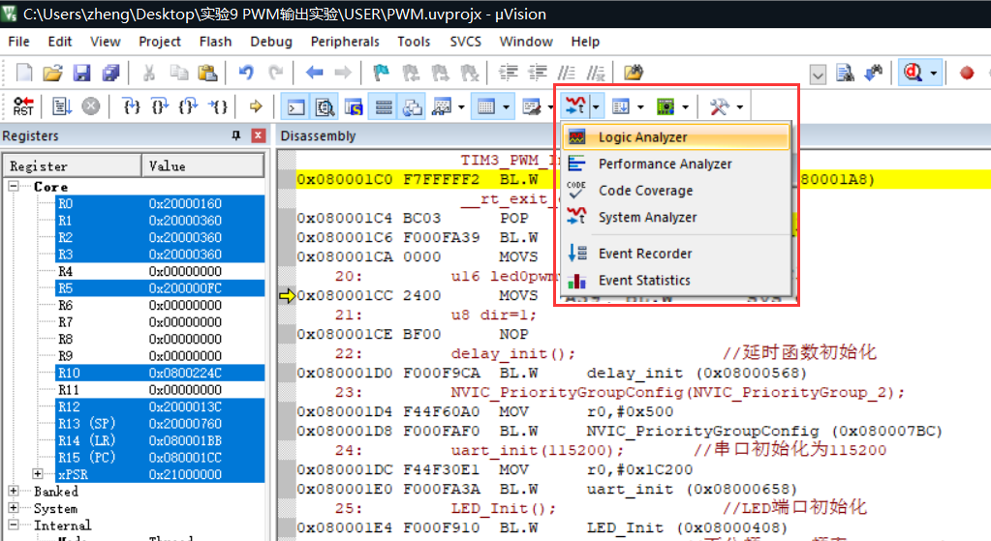Open Serial windows icon
This screenshot has height=541, width=991.
[532, 106]
